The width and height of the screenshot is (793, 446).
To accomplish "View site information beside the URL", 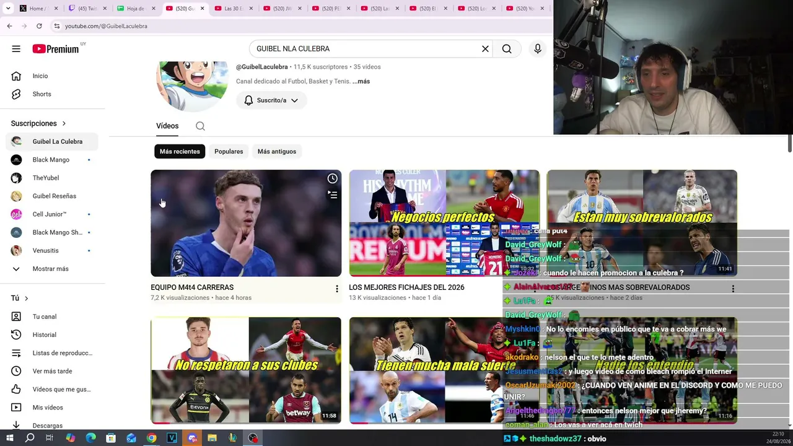I will point(56,26).
